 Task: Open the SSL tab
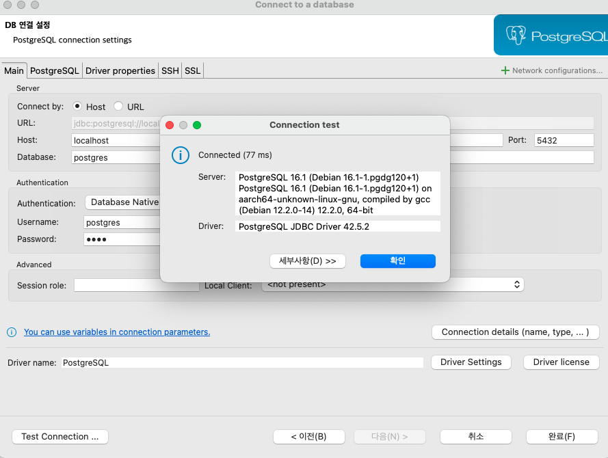click(x=192, y=71)
